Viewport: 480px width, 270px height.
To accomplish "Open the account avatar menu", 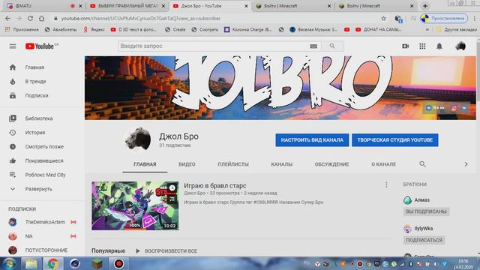I will pos(460,46).
